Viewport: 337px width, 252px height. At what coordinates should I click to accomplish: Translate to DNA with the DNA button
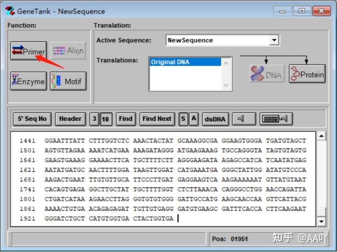click(267, 74)
